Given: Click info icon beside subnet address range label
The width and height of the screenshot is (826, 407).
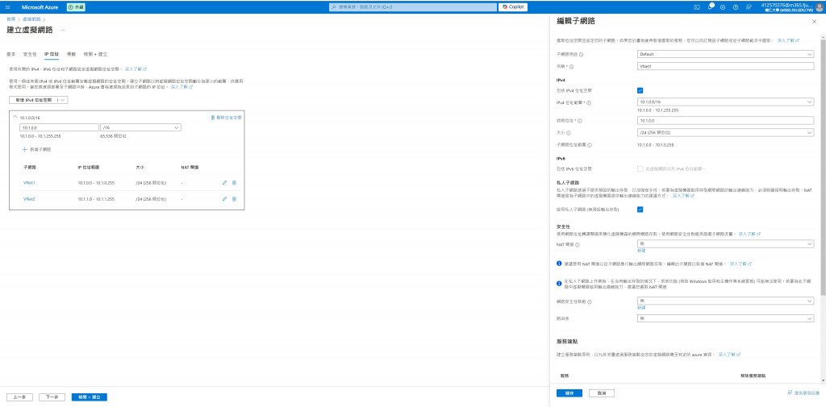Looking at the screenshot, I should (590, 145).
